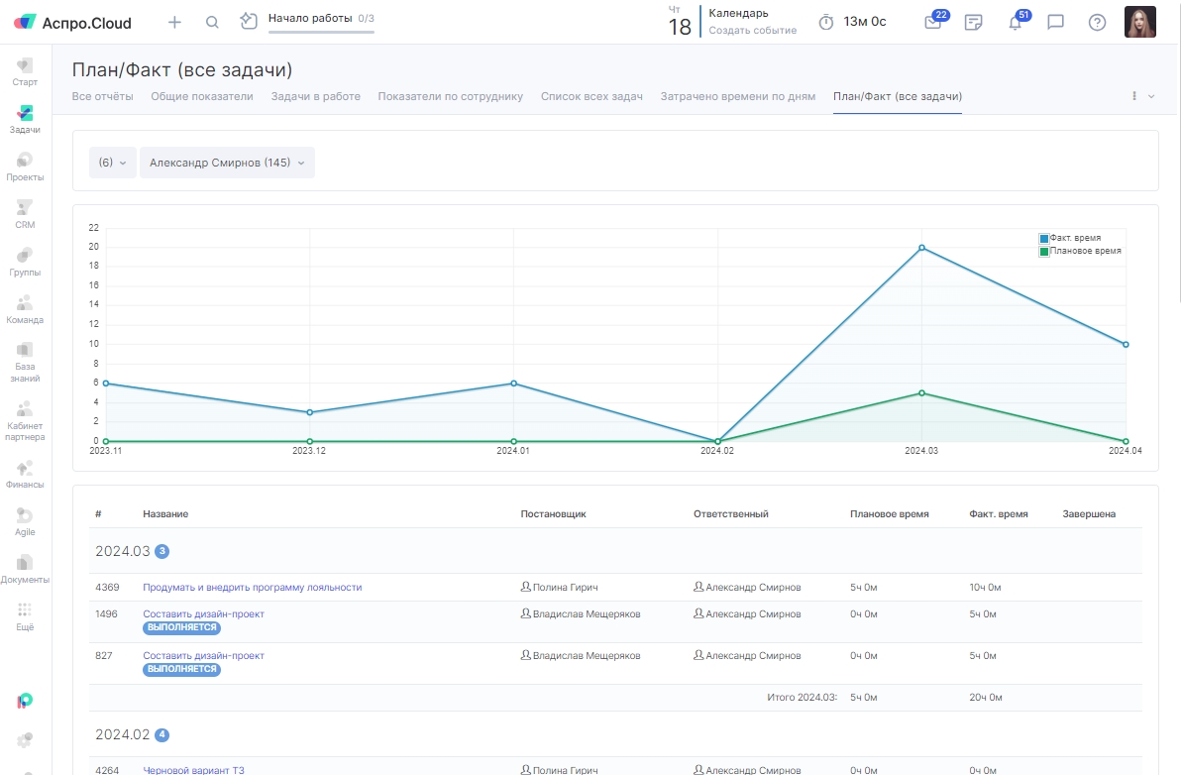Screen dimensions: 1181x775
Task: Toggle Плановое время series in chart legend
Action: pyautogui.click(x=1080, y=252)
